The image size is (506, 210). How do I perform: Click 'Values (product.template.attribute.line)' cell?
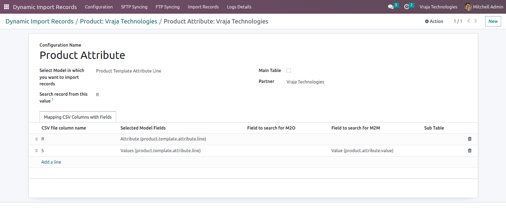coord(160,151)
